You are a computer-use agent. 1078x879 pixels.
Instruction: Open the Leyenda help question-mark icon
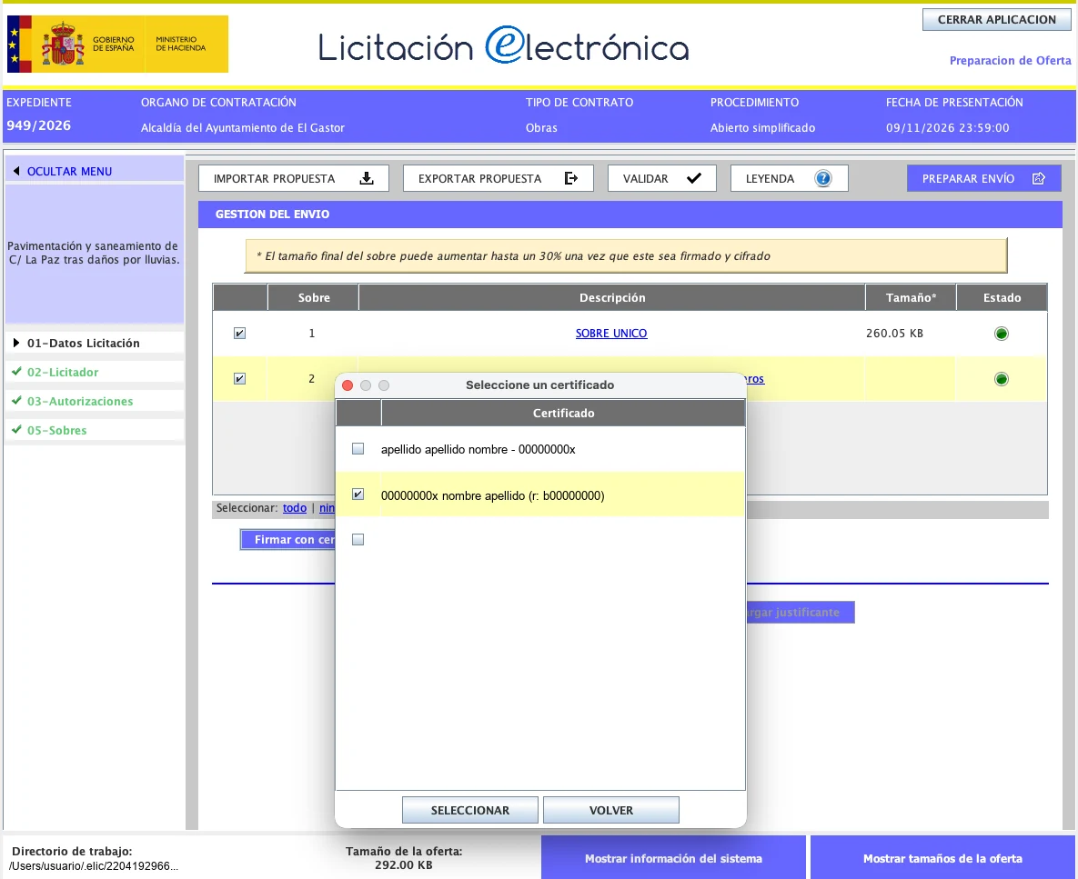click(x=823, y=178)
